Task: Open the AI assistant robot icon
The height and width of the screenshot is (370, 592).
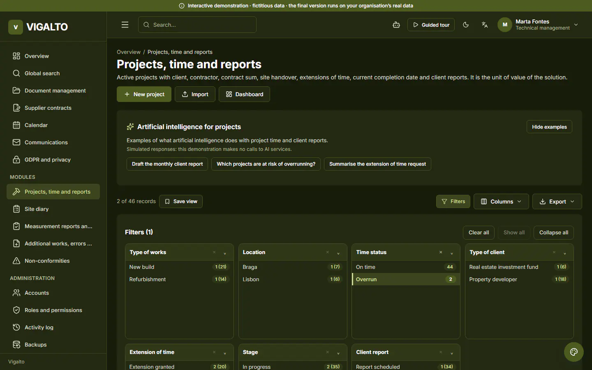Action: click(396, 25)
